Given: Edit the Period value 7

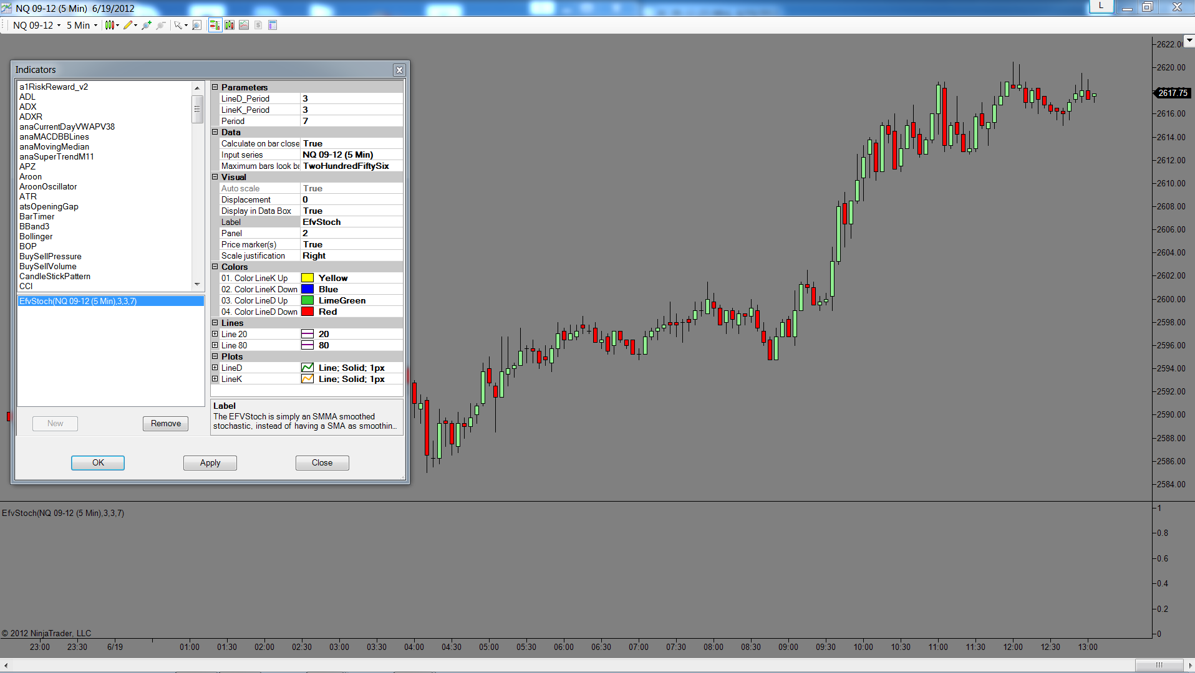Looking at the screenshot, I should (352, 121).
